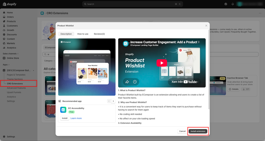Open the three-dot menu on the CRO Extensions header
265x141 pixels.
tap(260, 13)
